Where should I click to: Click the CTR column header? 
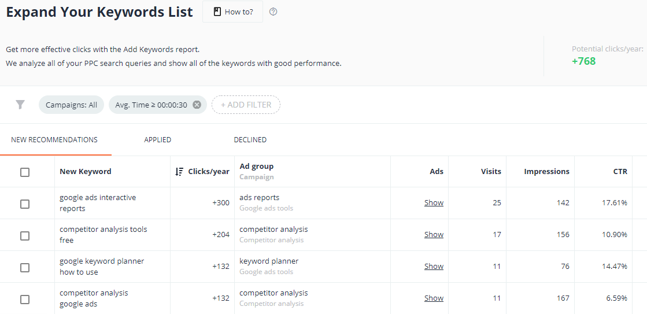[620, 172]
